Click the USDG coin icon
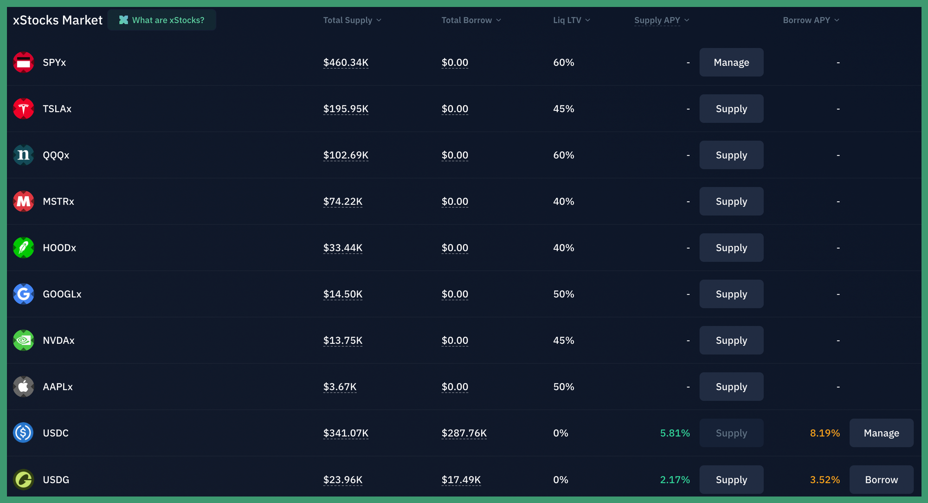This screenshot has height=503, width=928. [23, 479]
